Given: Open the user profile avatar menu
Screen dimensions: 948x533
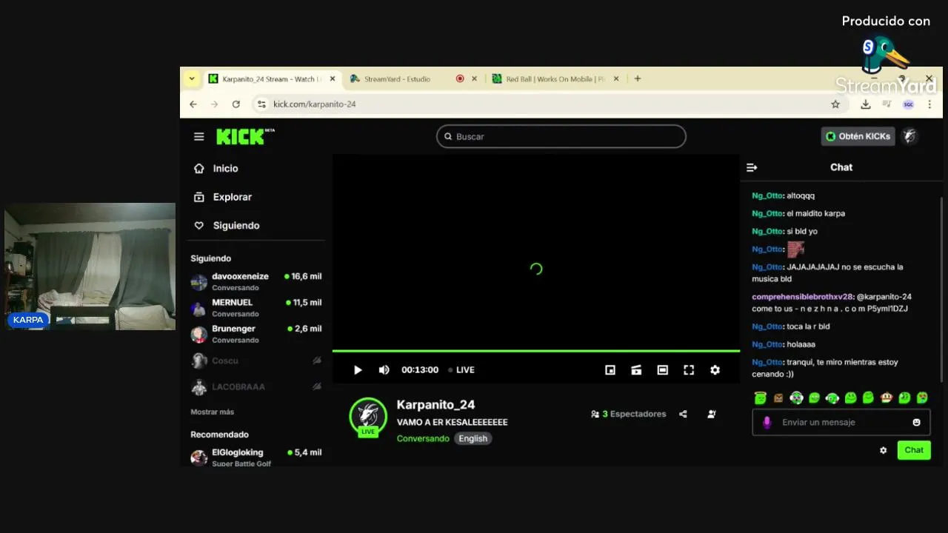Looking at the screenshot, I should [909, 136].
